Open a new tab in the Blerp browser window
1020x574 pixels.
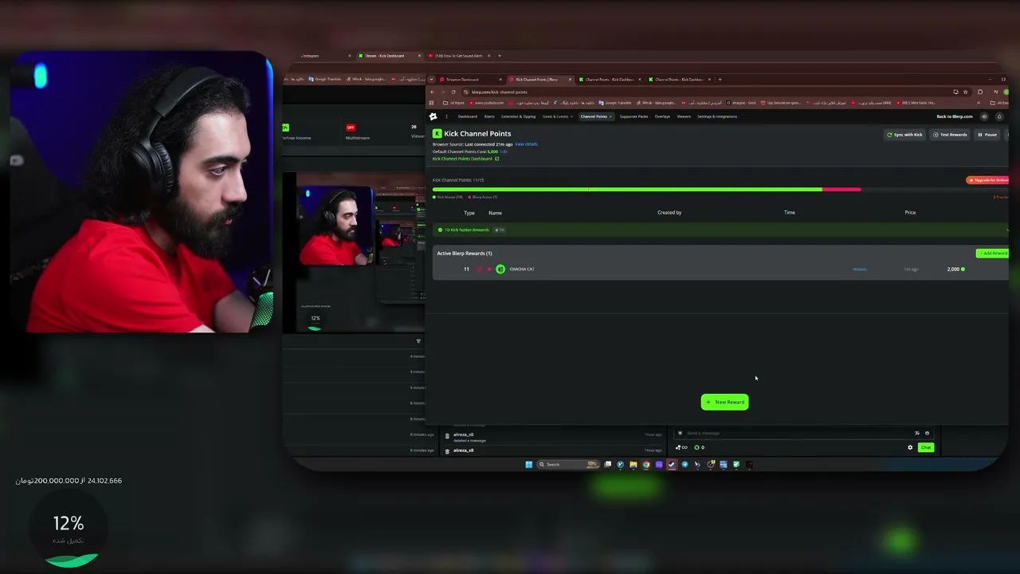pyautogui.click(x=720, y=80)
